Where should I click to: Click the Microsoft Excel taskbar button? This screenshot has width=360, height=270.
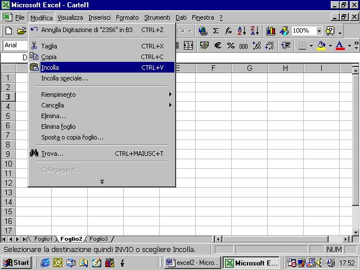[251, 263]
